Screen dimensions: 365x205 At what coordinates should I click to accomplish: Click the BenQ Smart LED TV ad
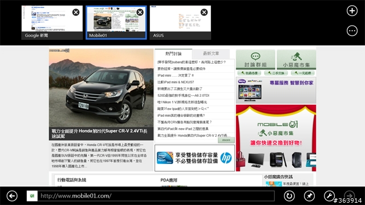(276, 91)
